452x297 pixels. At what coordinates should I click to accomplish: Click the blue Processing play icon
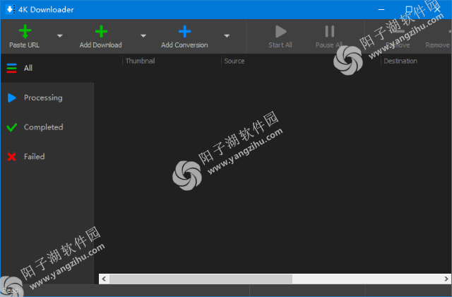(x=11, y=98)
